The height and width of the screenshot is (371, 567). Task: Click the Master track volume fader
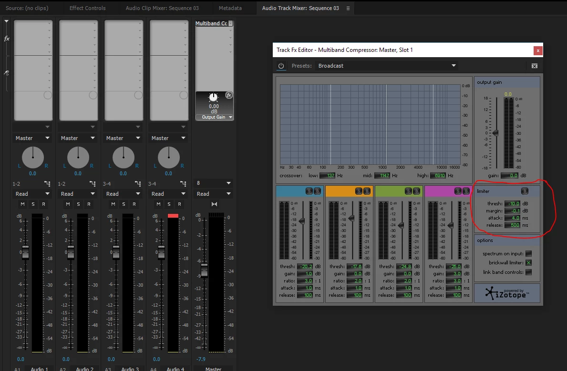tap(204, 270)
